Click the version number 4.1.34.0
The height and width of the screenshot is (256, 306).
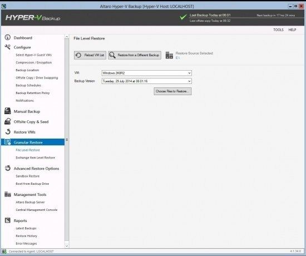click(295, 252)
